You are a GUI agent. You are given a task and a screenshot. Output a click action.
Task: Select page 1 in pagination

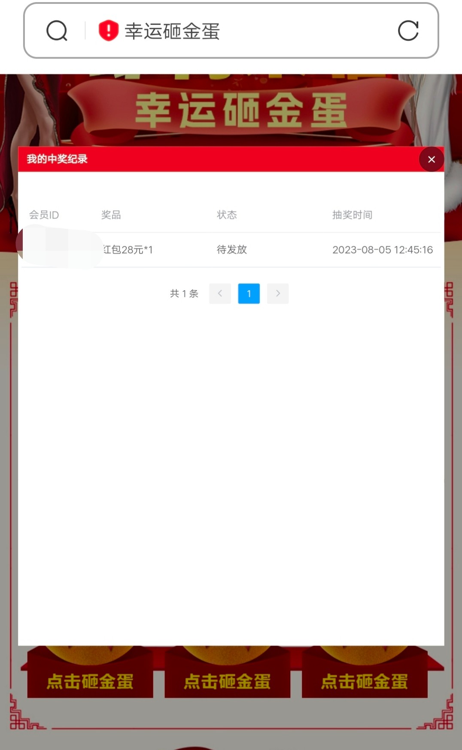249,294
